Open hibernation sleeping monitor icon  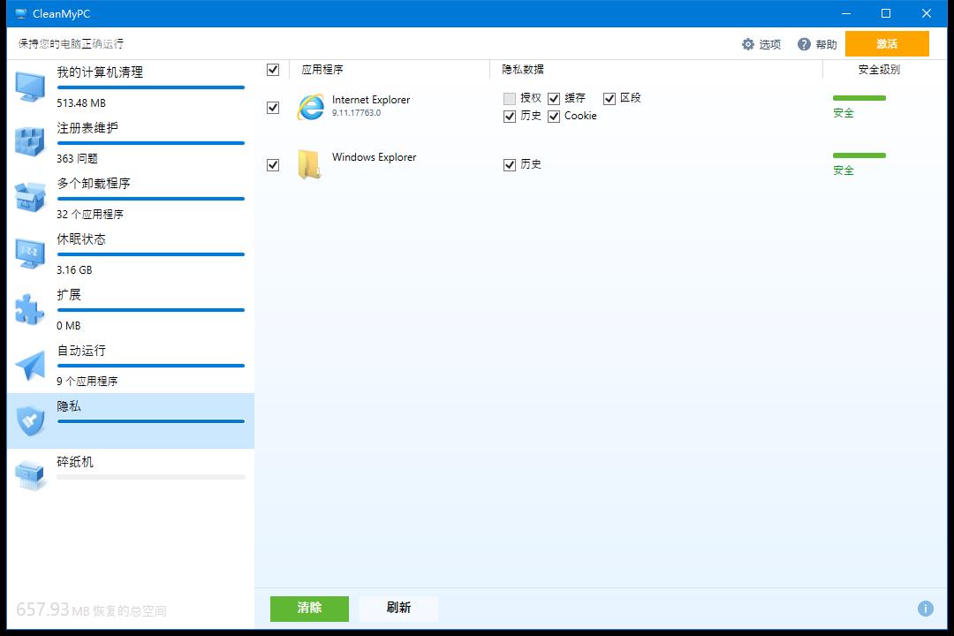30,254
